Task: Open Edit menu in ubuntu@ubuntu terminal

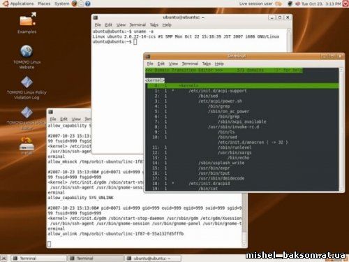Action: (108, 25)
